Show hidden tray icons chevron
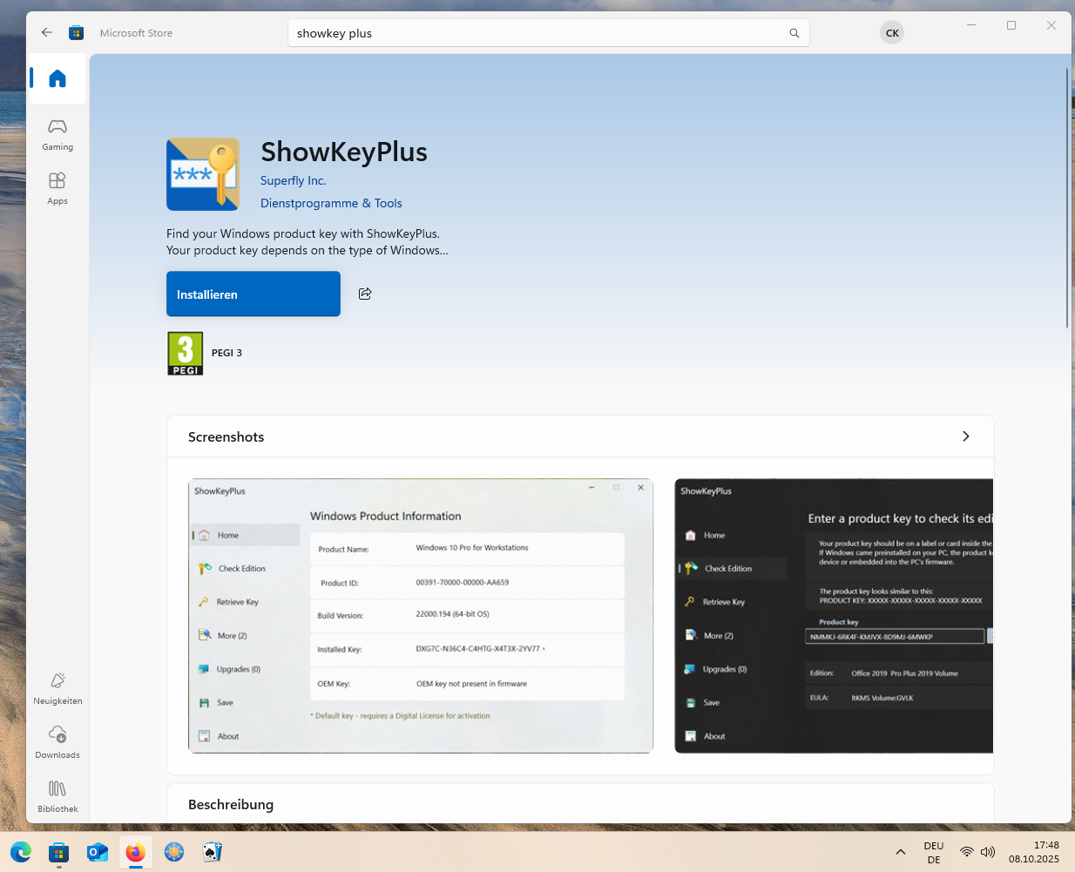This screenshot has height=872, width=1075. (x=901, y=852)
